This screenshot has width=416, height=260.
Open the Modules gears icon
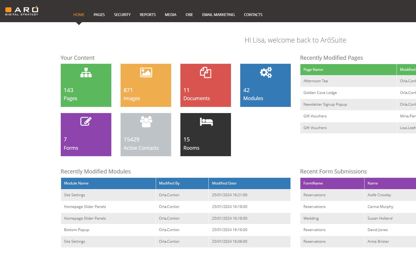[x=266, y=73]
